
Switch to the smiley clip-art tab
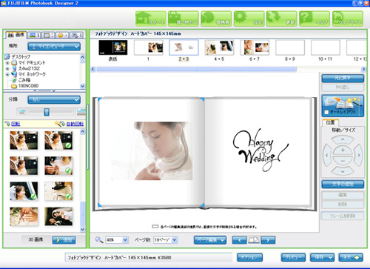62,36
